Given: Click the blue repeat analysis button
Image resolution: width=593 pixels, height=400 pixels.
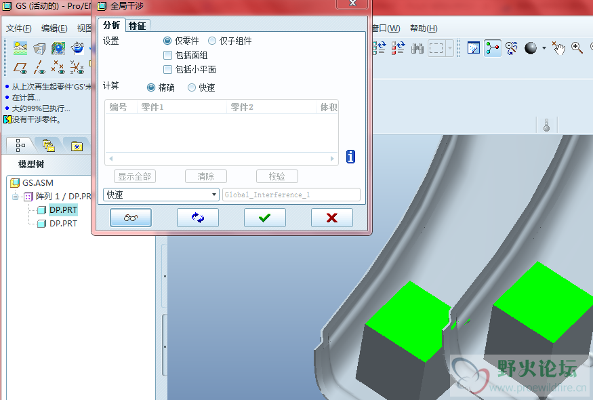Looking at the screenshot, I should click(x=198, y=218).
